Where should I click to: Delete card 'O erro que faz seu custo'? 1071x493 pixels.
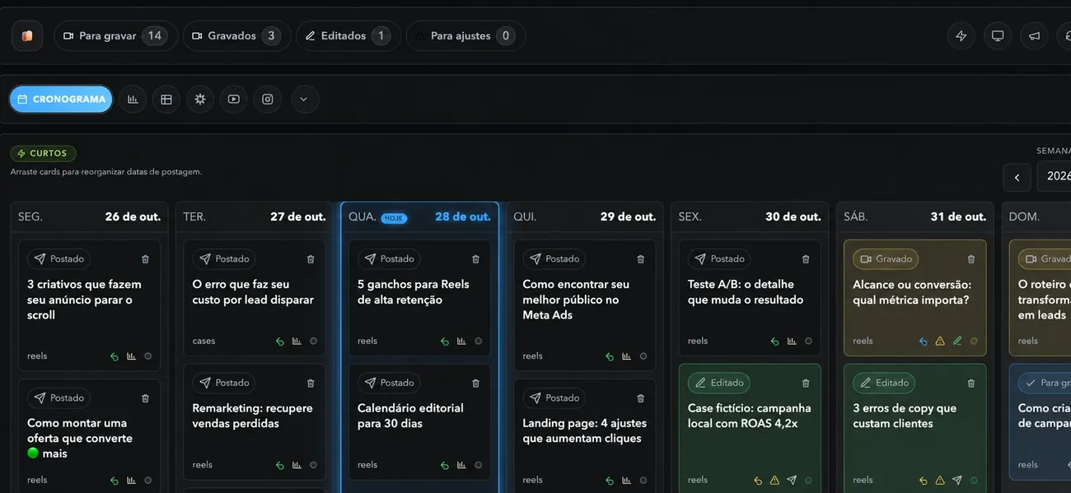pyautogui.click(x=311, y=259)
